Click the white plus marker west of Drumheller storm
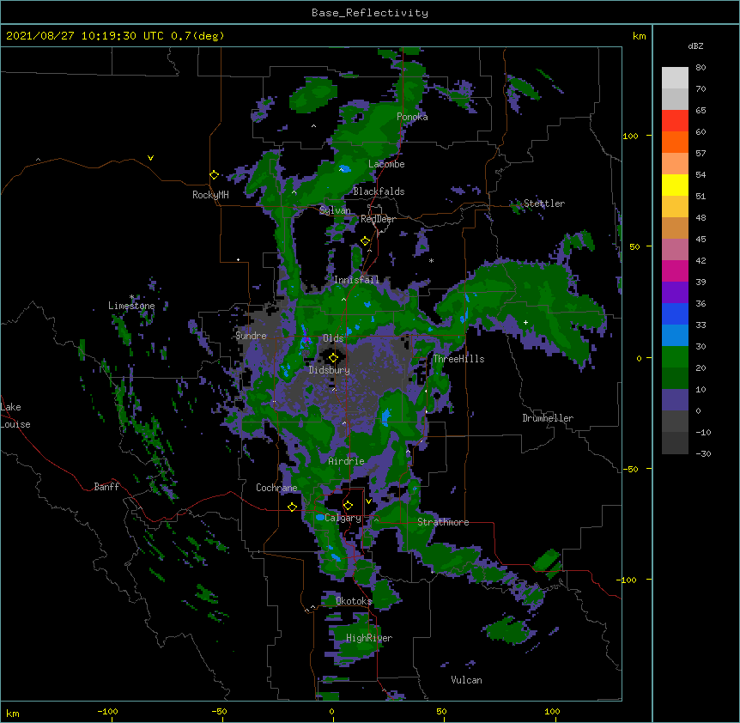Image resolution: width=740 pixels, height=723 pixels. pos(525,322)
